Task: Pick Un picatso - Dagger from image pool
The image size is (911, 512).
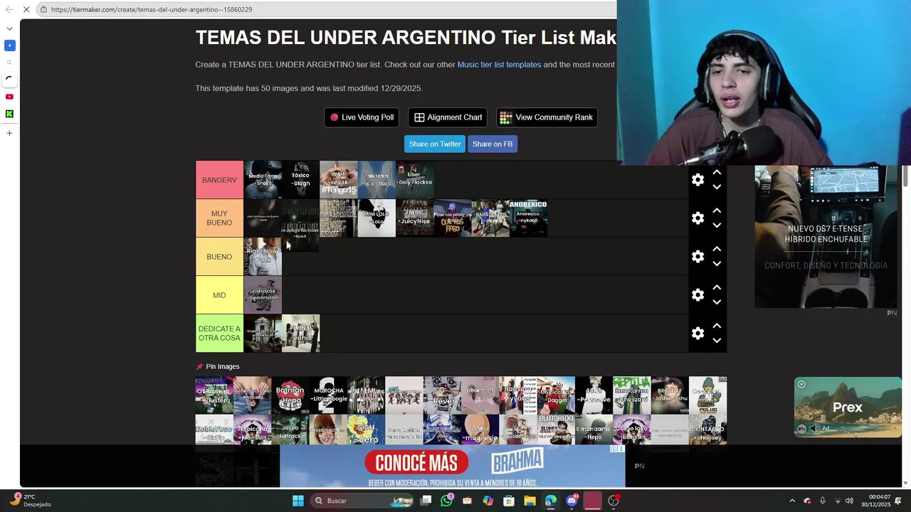Action: click(x=556, y=395)
